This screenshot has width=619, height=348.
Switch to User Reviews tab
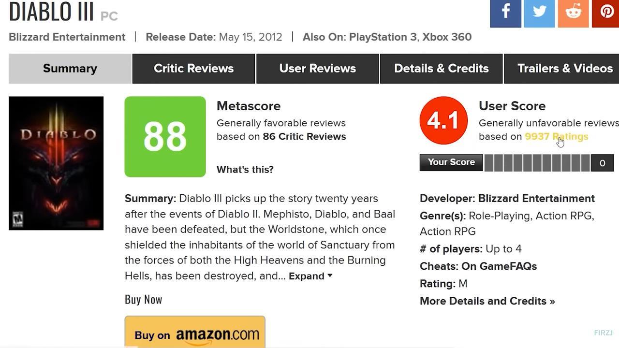coord(317,69)
